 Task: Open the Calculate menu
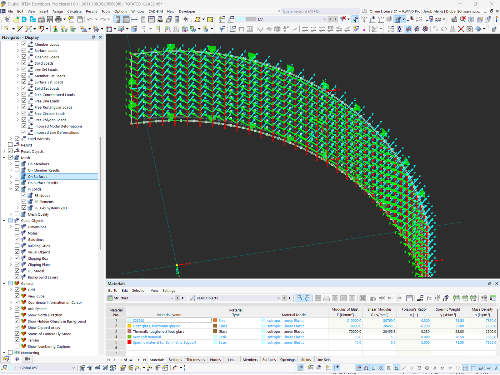coord(74,11)
